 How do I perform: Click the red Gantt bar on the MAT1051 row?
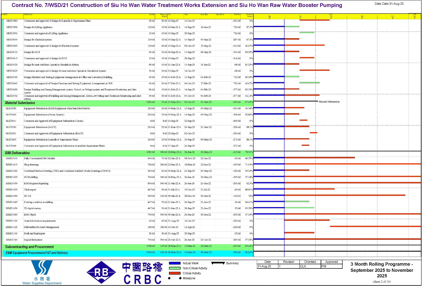pyautogui.click(x=313, y=133)
